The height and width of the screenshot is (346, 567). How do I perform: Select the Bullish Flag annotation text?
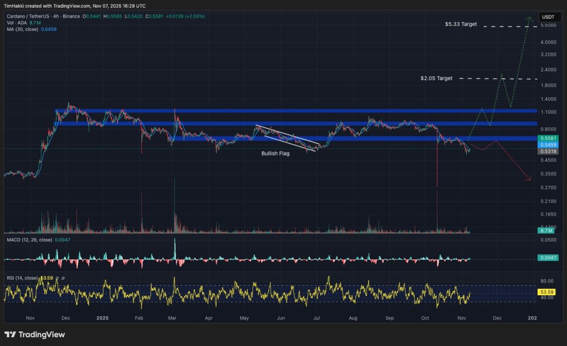click(x=275, y=154)
